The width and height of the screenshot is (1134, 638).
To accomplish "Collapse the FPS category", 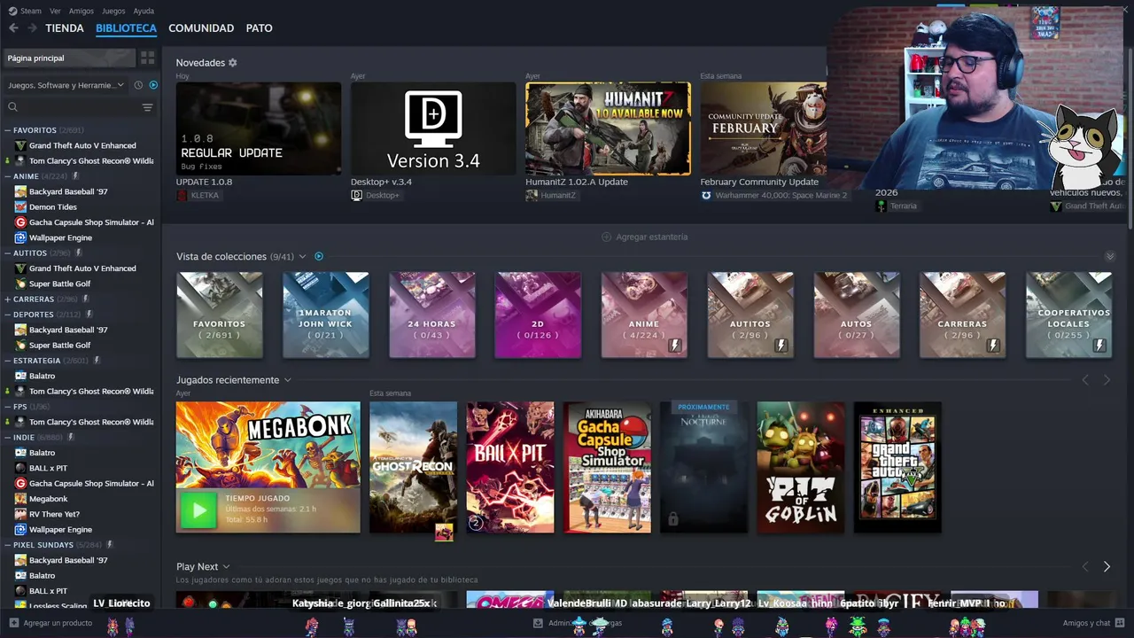I will tap(8, 407).
